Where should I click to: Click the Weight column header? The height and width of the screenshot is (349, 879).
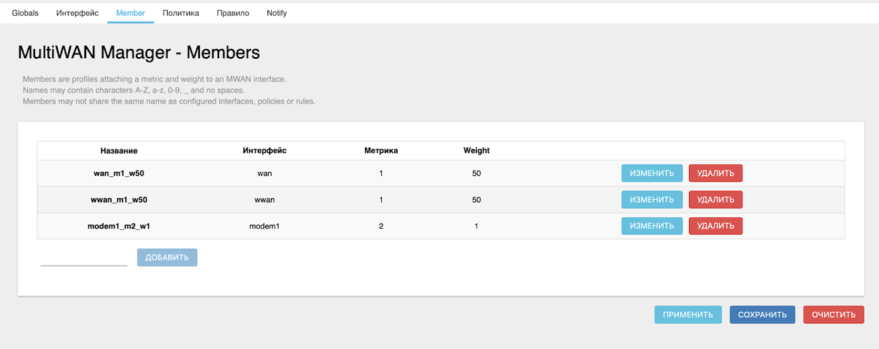point(476,151)
